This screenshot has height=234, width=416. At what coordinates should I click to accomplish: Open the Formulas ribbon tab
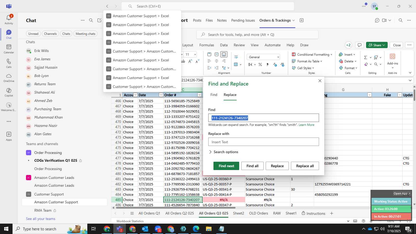point(207,45)
